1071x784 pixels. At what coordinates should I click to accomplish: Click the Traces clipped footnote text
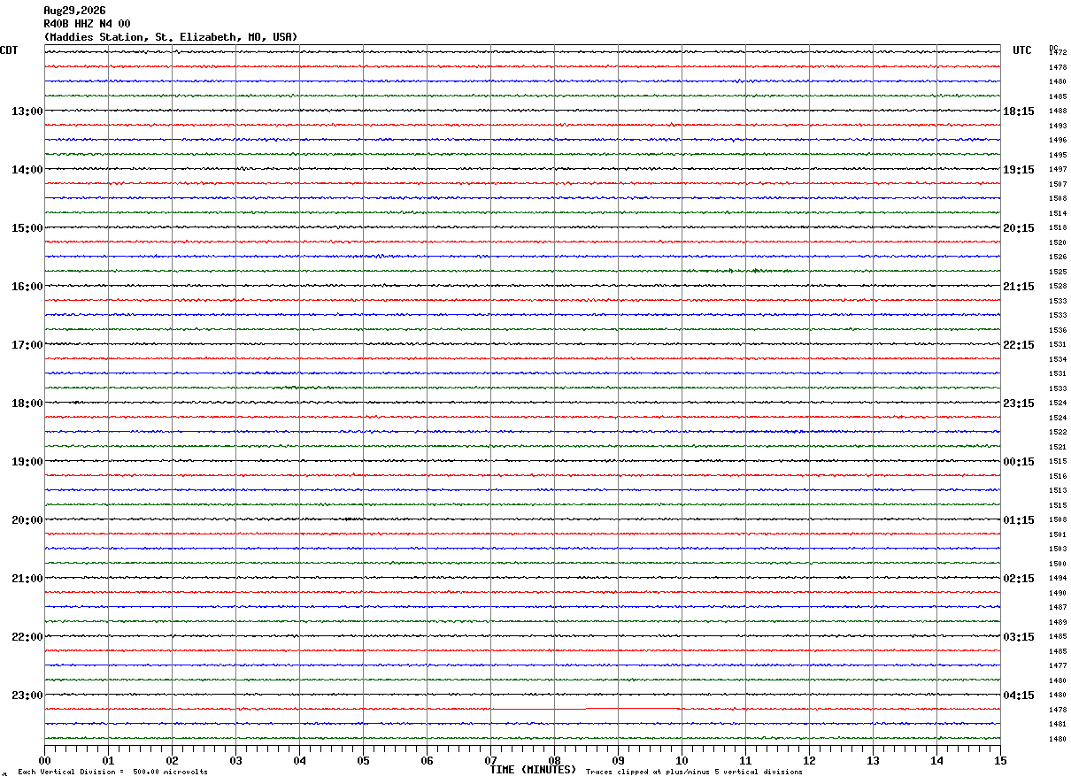pyautogui.click(x=694, y=772)
